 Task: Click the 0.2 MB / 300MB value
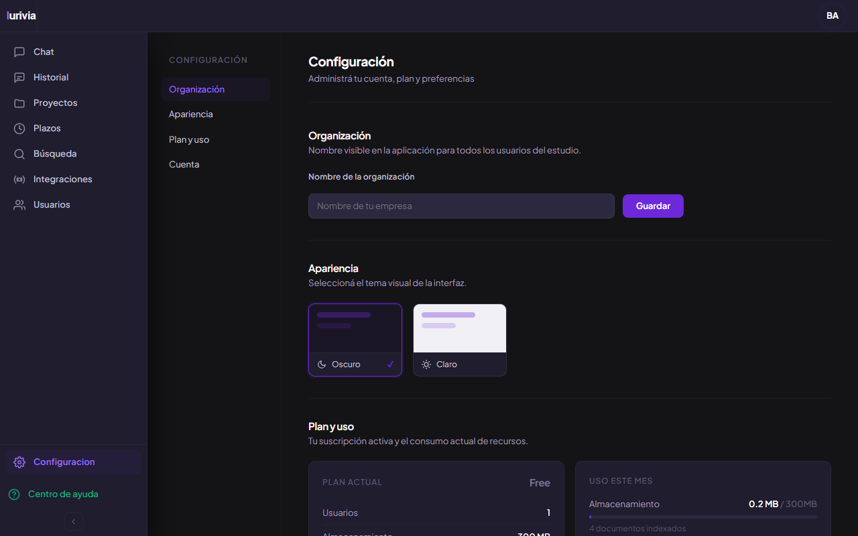(783, 505)
